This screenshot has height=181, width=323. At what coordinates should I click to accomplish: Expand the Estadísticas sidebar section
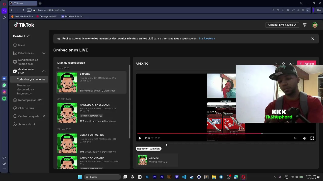[x=29, y=53]
